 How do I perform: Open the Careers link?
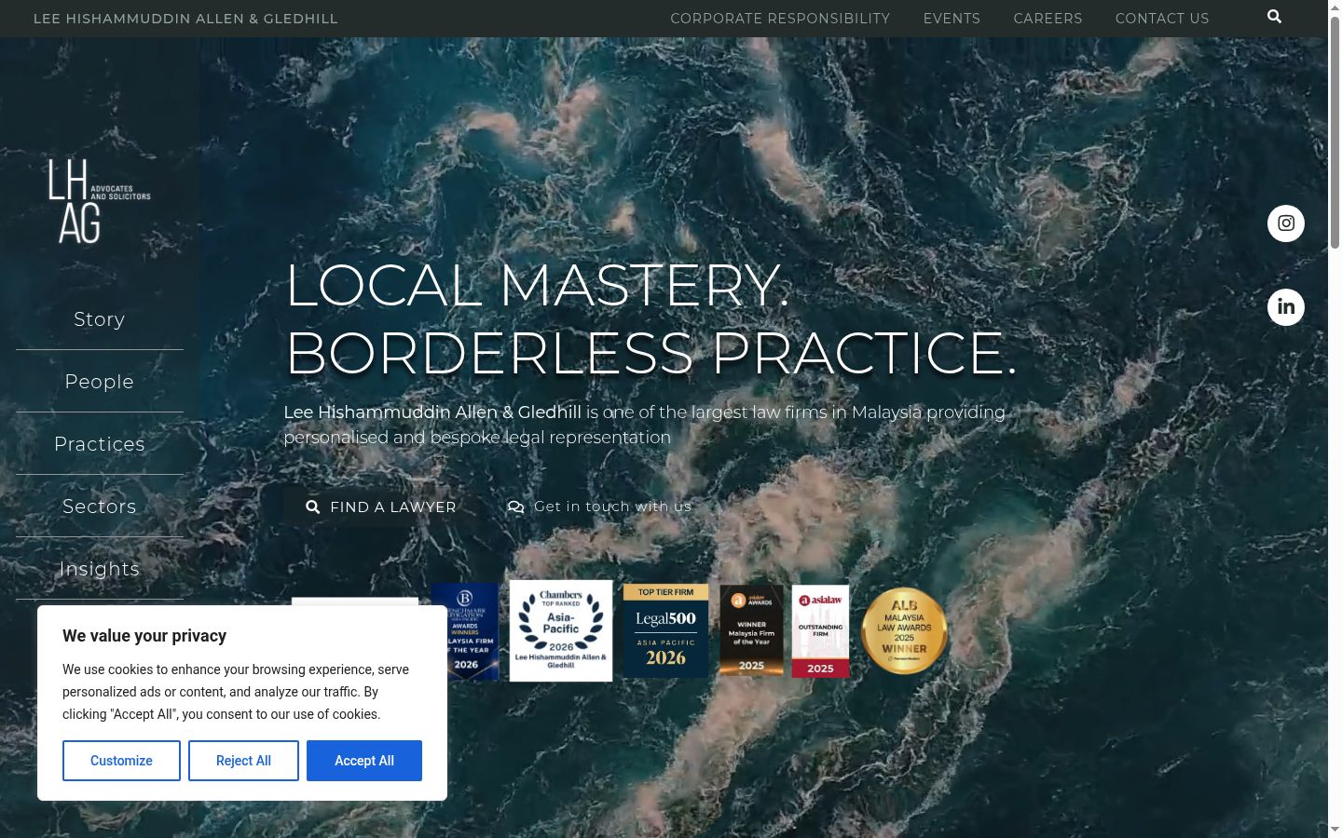coord(1048,19)
